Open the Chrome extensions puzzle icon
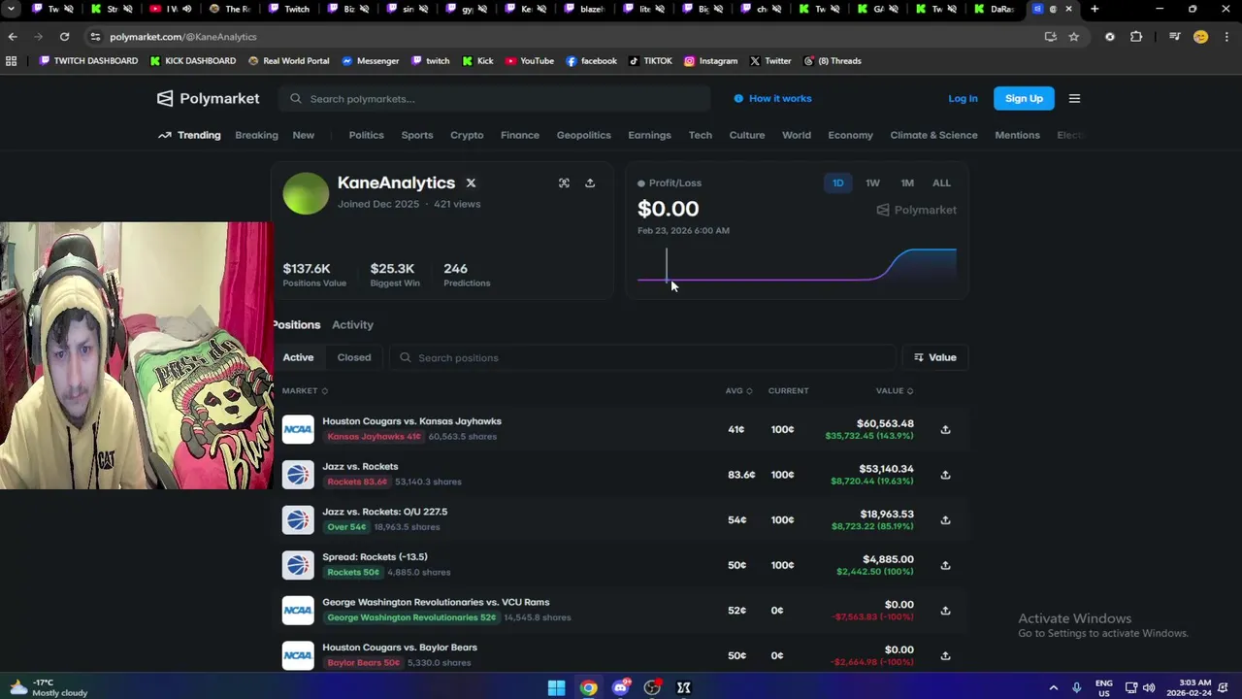The image size is (1242, 699). point(1136,37)
